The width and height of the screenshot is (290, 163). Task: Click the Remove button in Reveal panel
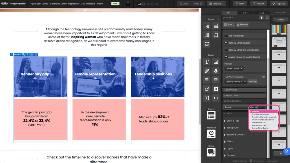242,24
